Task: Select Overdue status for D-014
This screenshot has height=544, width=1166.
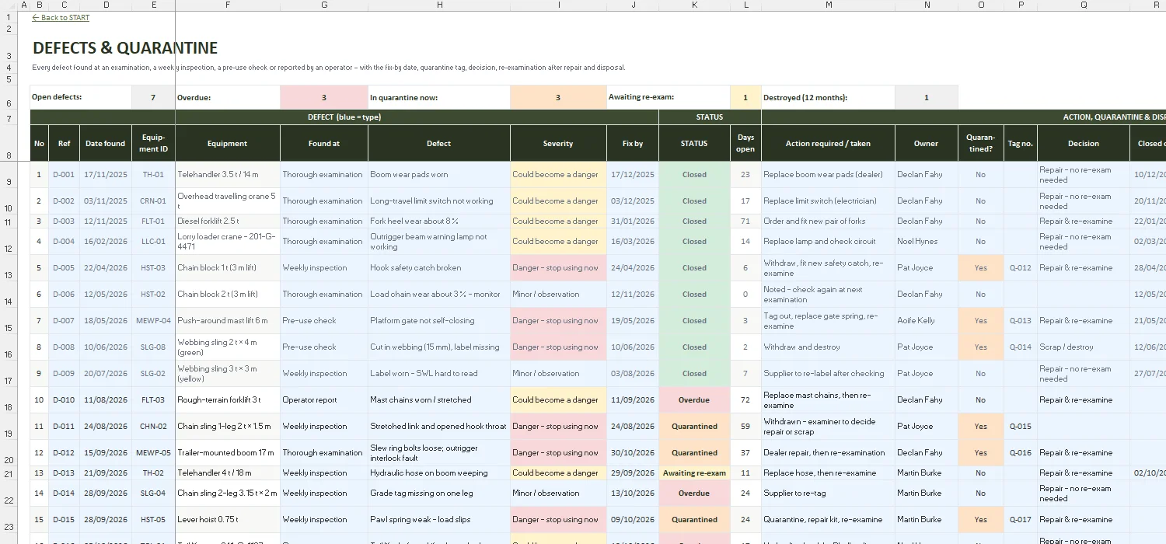Action: click(694, 493)
